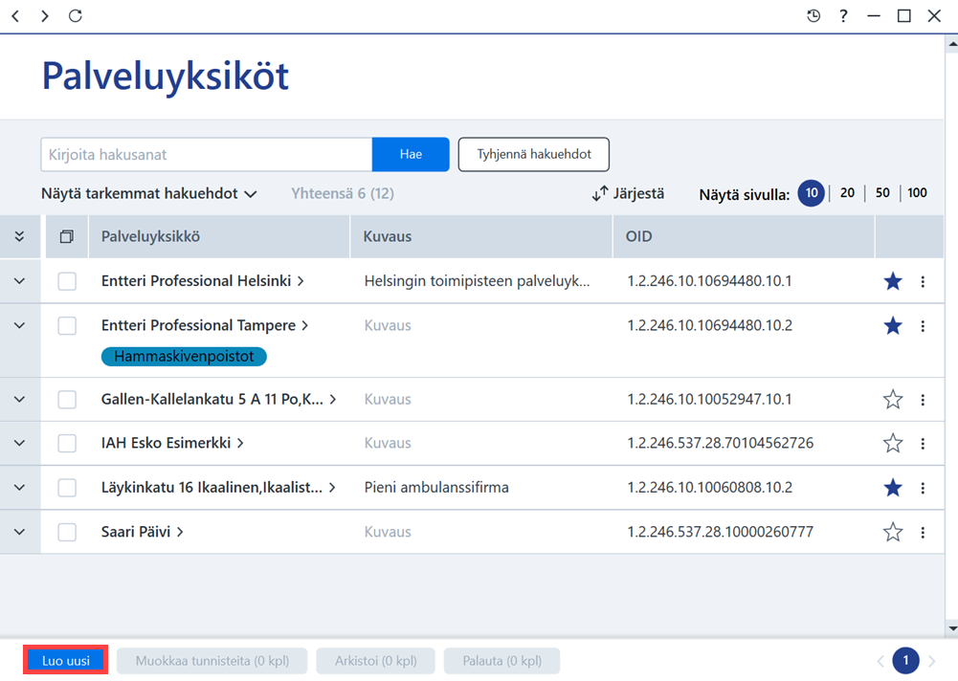Screen dimensions: 958x681
Task: Select all rows with header checkbox icon
Action: (67, 236)
